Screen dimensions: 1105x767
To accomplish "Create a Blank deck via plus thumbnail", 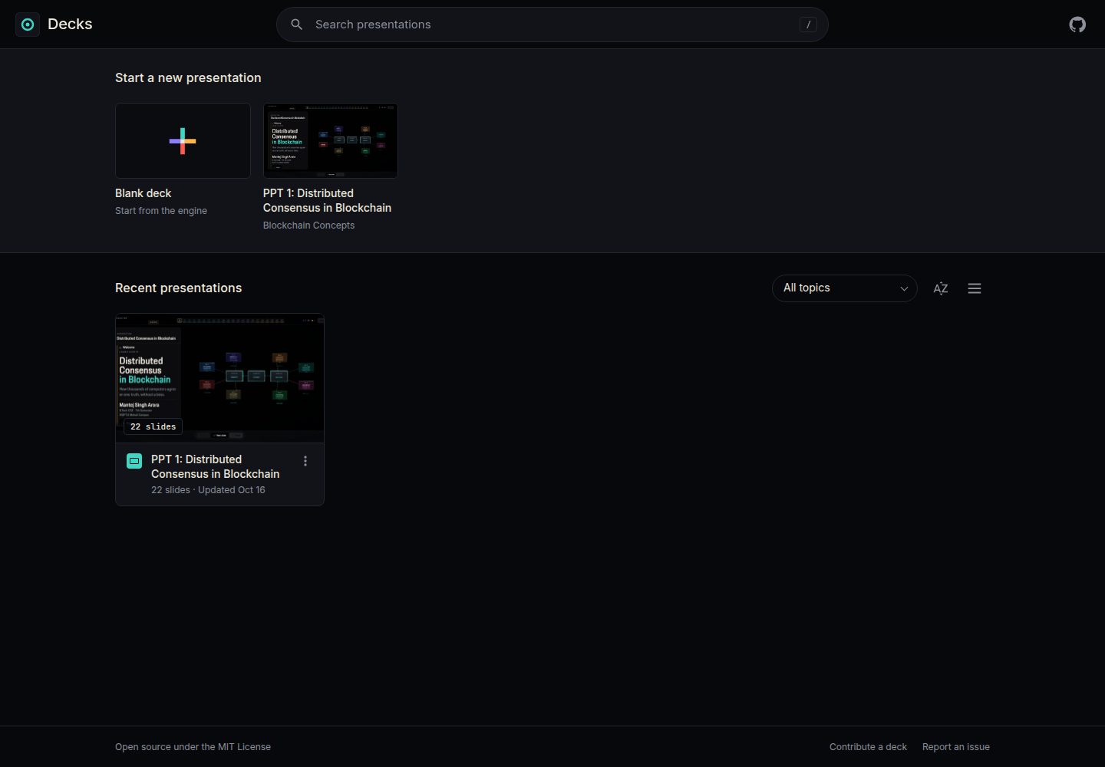I will (x=183, y=141).
